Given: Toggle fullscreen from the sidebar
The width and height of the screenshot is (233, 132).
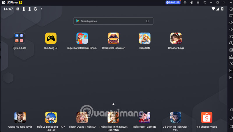Looking at the screenshot, I should 231,36.
